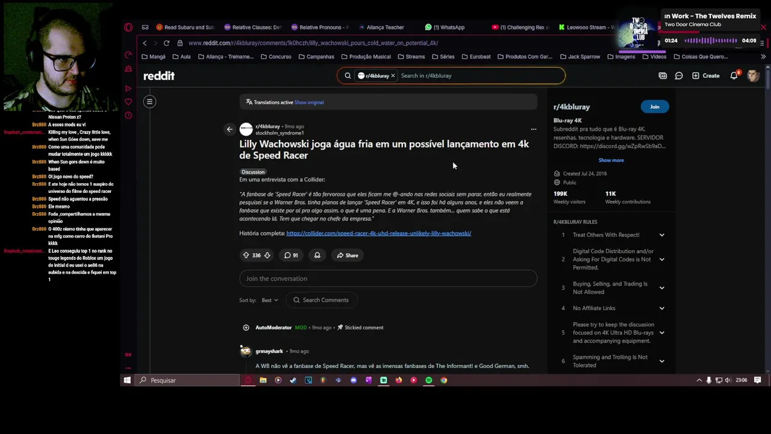Toggle volume speaker icon in tray
This screenshot has height=434, width=771.
coord(728,380)
